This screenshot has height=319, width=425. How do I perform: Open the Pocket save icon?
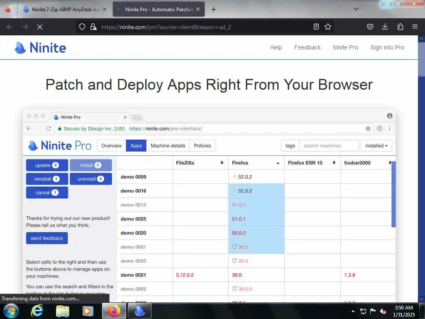pyautogui.click(x=370, y=27)
